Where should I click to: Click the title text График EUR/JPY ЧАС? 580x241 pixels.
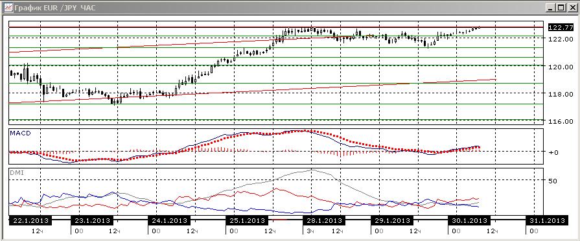point(54,8)
